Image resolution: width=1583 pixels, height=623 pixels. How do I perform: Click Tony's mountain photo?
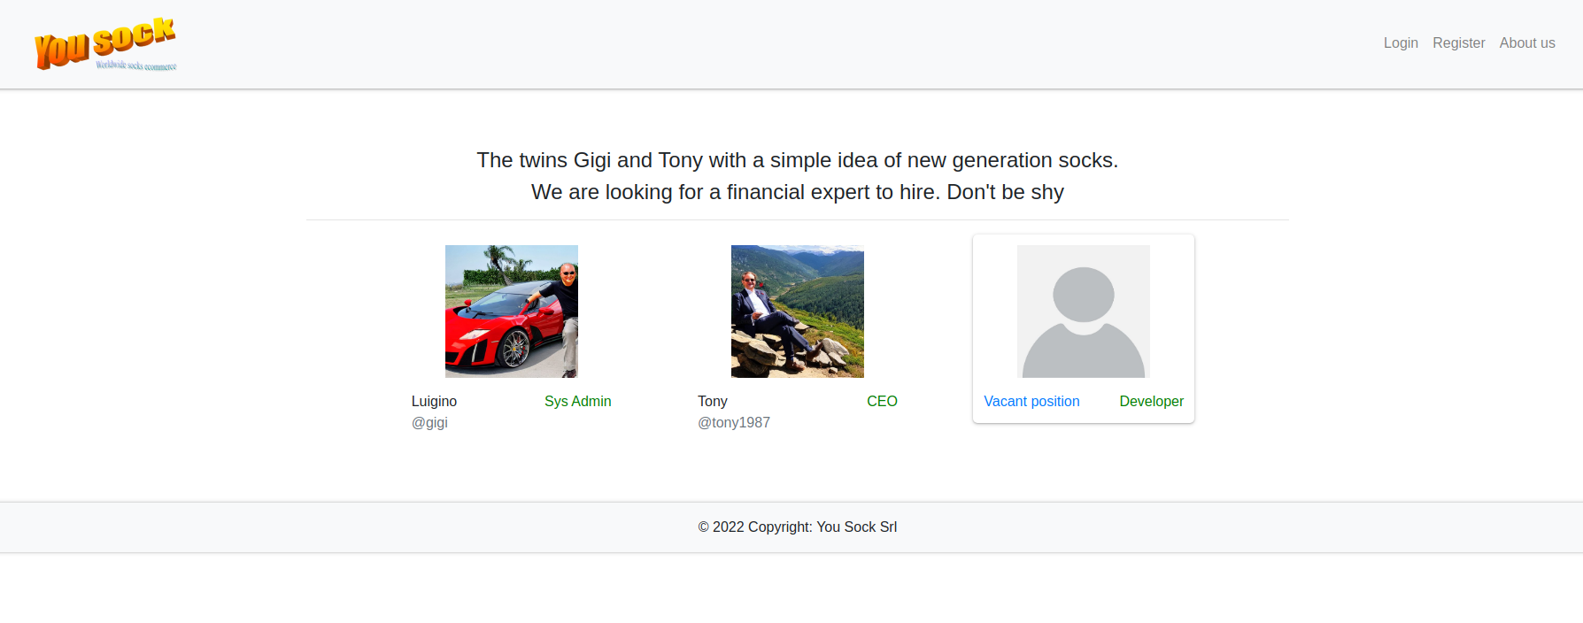click(x=797, y=311)
